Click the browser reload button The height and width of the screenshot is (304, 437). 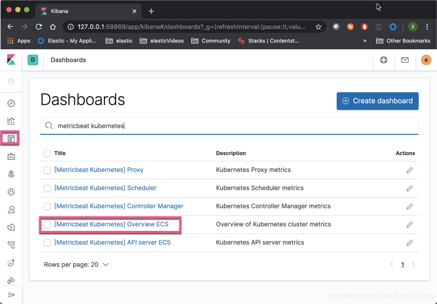(39, 27)
